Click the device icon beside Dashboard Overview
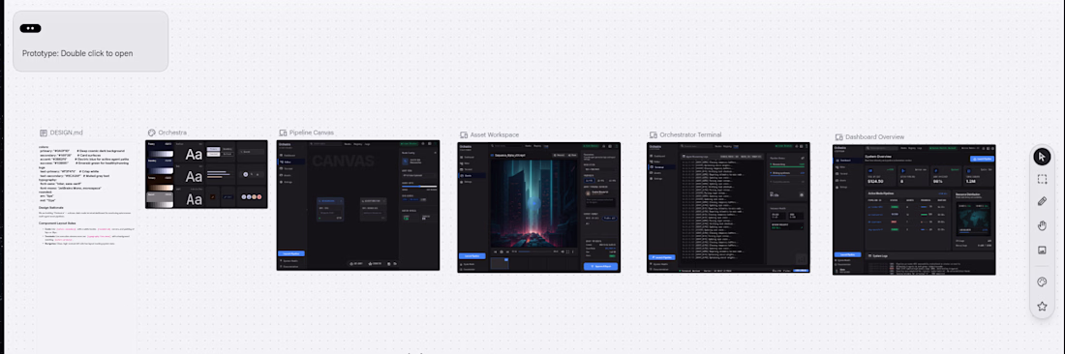 (838, 137)
